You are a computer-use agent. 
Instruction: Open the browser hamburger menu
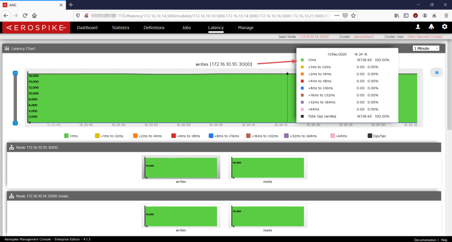[x=446, y=15]
